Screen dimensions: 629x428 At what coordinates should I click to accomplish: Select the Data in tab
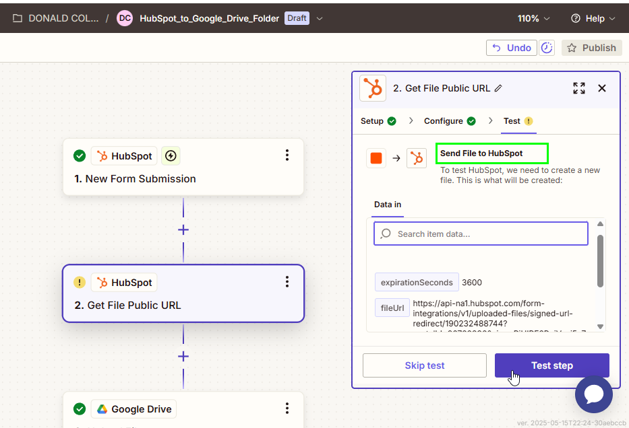(x=388, y=205)
